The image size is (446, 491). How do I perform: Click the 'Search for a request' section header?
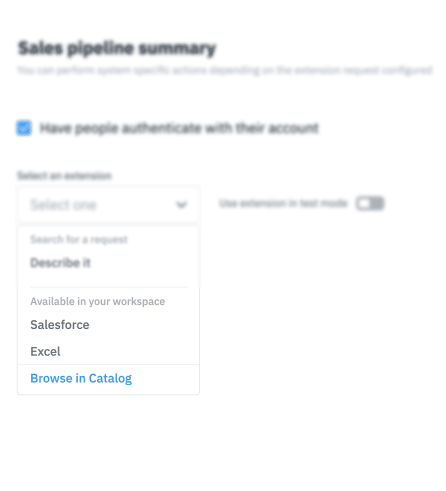(79, 239)
